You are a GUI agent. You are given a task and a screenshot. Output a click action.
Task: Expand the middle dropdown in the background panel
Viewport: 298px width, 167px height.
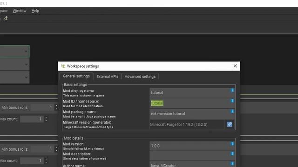(x=26, y=64)
